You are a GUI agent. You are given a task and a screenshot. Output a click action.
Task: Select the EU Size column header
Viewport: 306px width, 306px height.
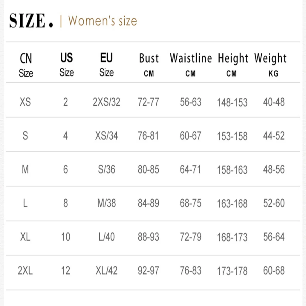[x=106, y=65]
